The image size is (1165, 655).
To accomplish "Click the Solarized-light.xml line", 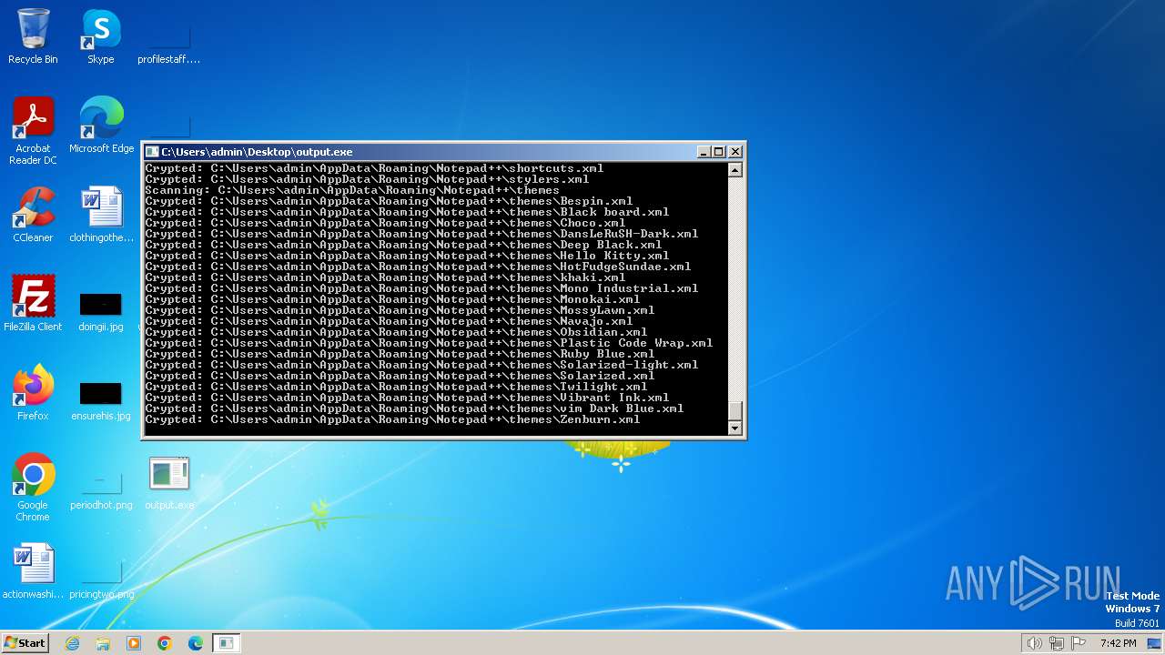I will [x=421, y=365].
